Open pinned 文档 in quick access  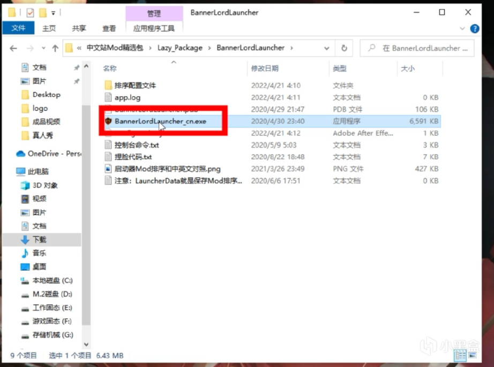tap(40, 67)
